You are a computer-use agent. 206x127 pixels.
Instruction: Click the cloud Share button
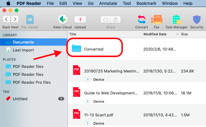106,19
